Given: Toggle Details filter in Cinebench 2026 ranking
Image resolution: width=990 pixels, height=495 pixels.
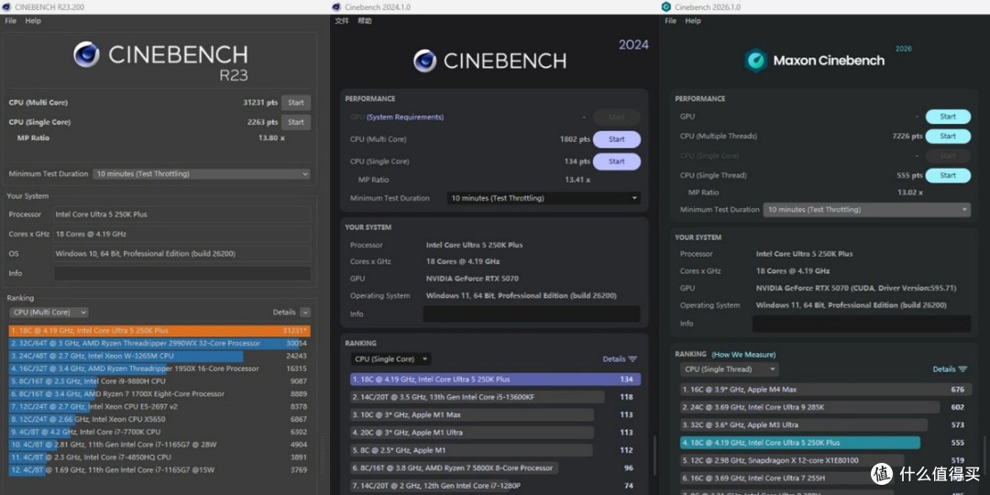Looking at the screenshot, I should pyautogui.click(x=950, y=369).
